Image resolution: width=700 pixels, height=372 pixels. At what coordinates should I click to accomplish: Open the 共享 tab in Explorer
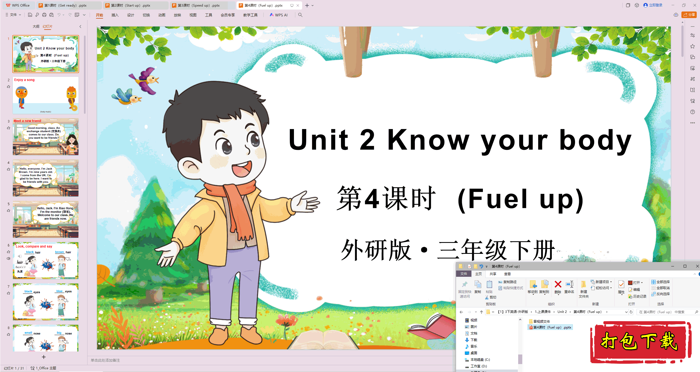pyautogui.click(x=493, y=274)
